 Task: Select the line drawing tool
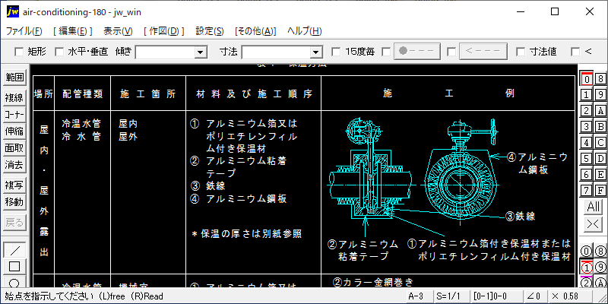click(14, 250)
